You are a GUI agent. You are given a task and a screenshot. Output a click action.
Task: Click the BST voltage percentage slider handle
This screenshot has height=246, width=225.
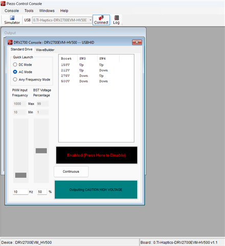pos(41,151)
